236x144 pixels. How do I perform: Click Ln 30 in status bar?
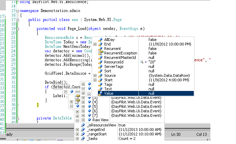pyautogui.click(x=176, y=134)
